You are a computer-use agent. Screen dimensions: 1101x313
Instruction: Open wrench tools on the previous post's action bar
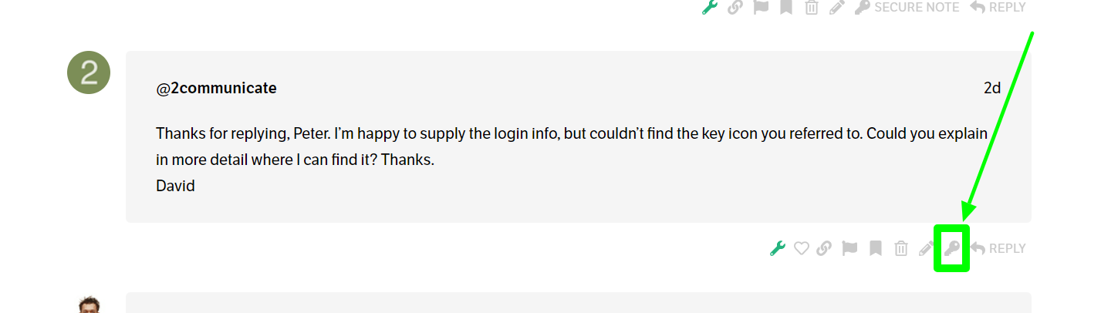[x=710, y=7]
